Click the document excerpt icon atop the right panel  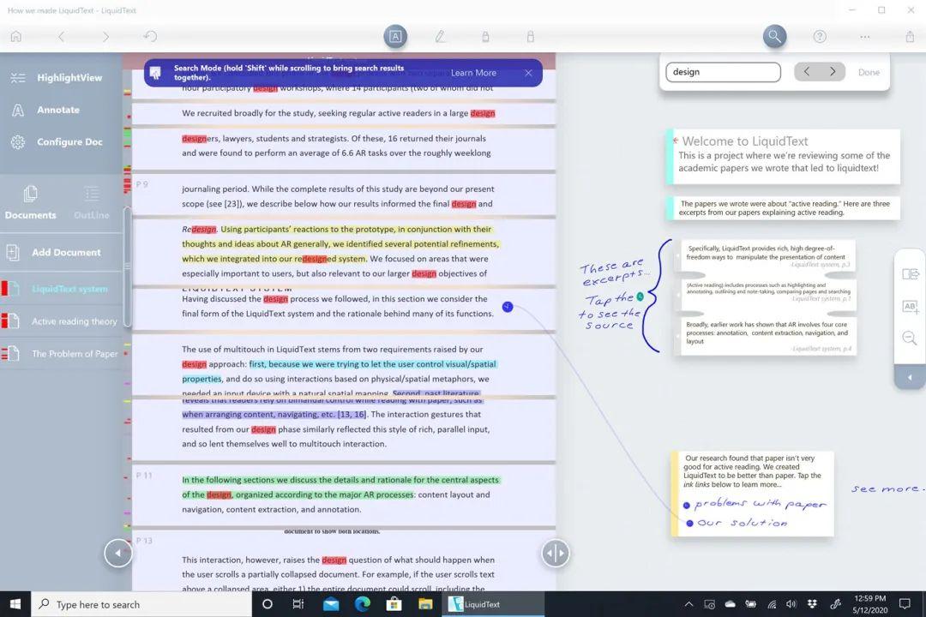pyautogui.click(x=910, y=272)
